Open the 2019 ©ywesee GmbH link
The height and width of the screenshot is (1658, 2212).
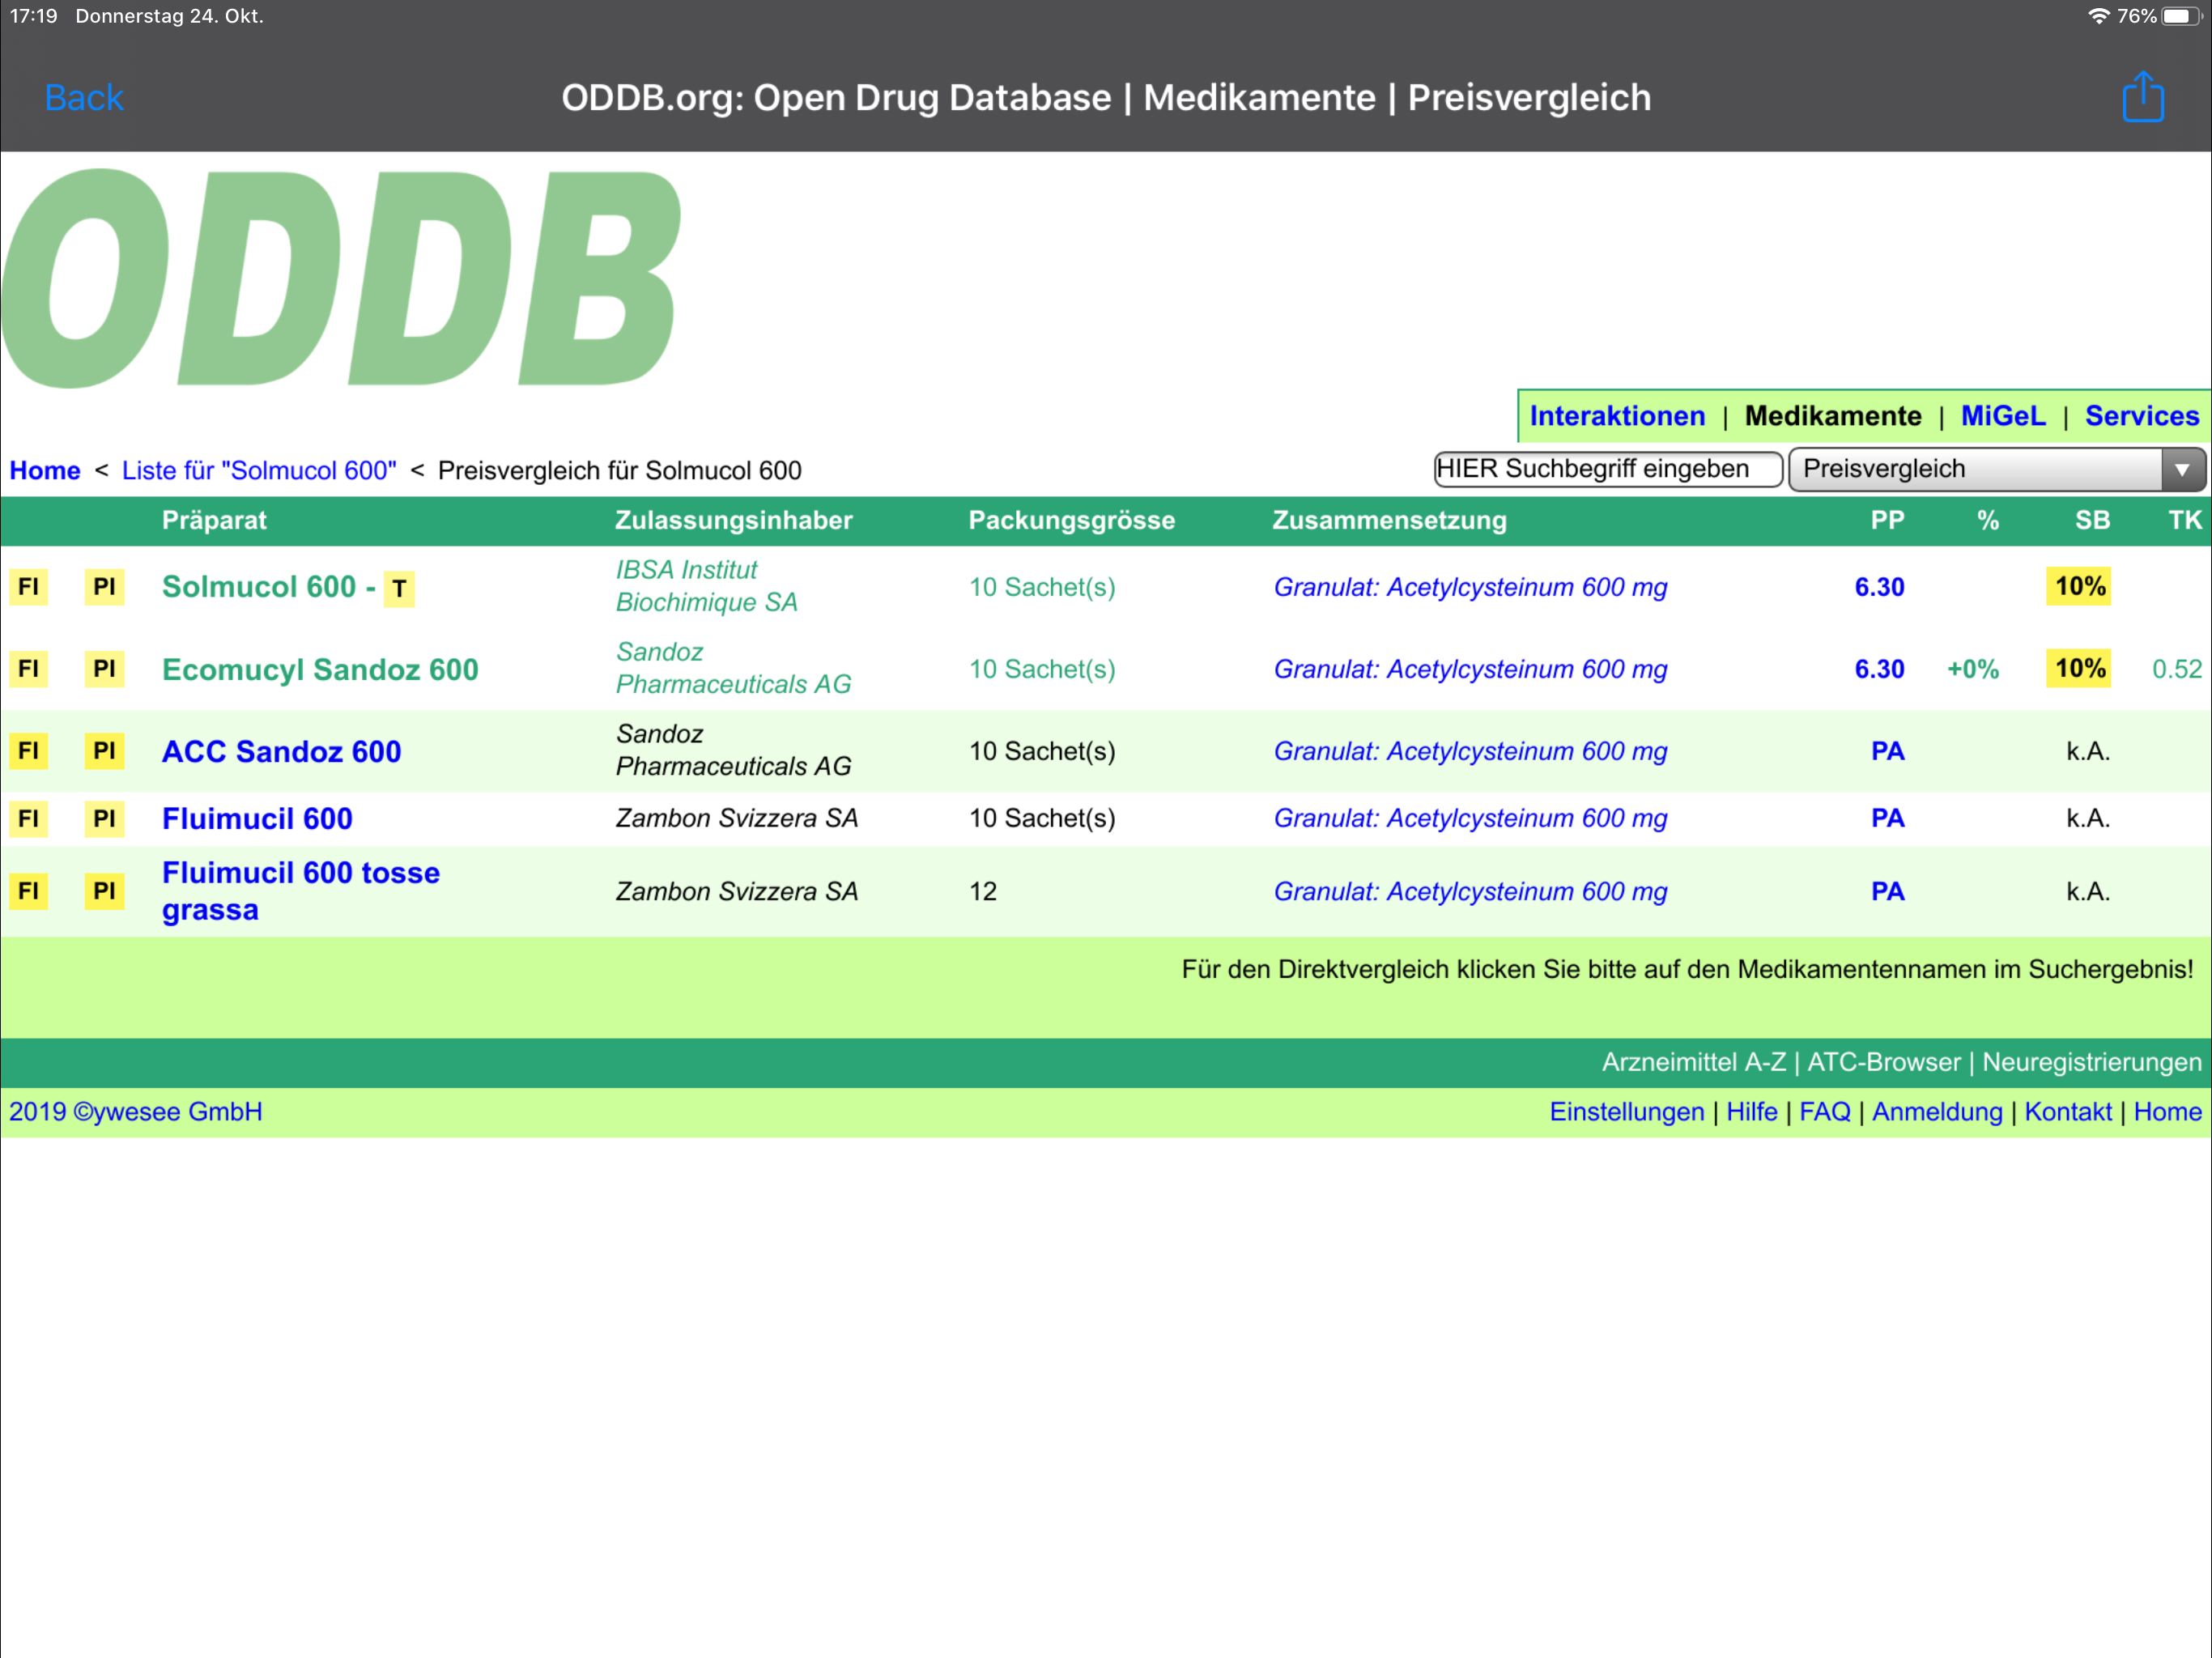pos(136,1112)
